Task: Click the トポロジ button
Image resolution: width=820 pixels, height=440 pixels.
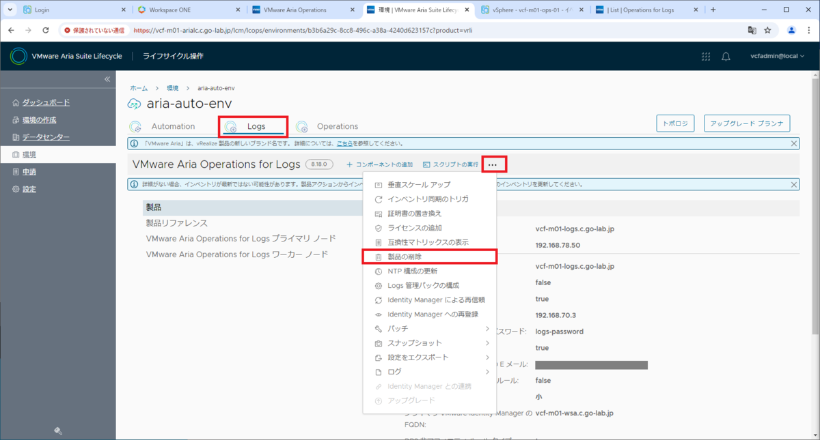Action: coord(675,123)
